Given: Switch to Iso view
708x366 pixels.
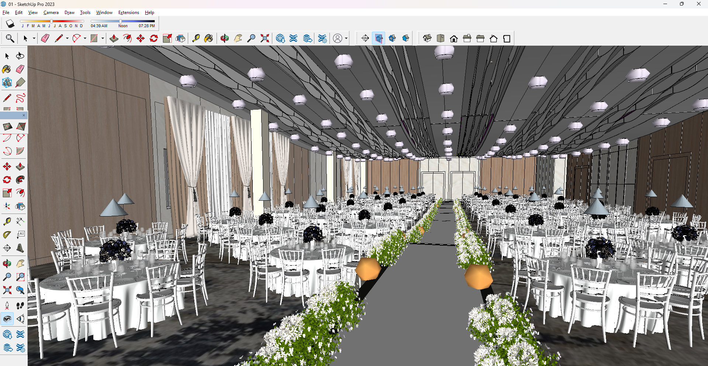Looking at the screenshot, I should tap(427, 38).
